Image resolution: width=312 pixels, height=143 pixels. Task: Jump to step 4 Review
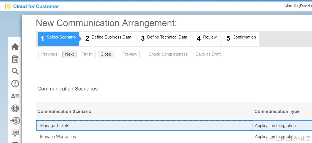tap(207, 38)
